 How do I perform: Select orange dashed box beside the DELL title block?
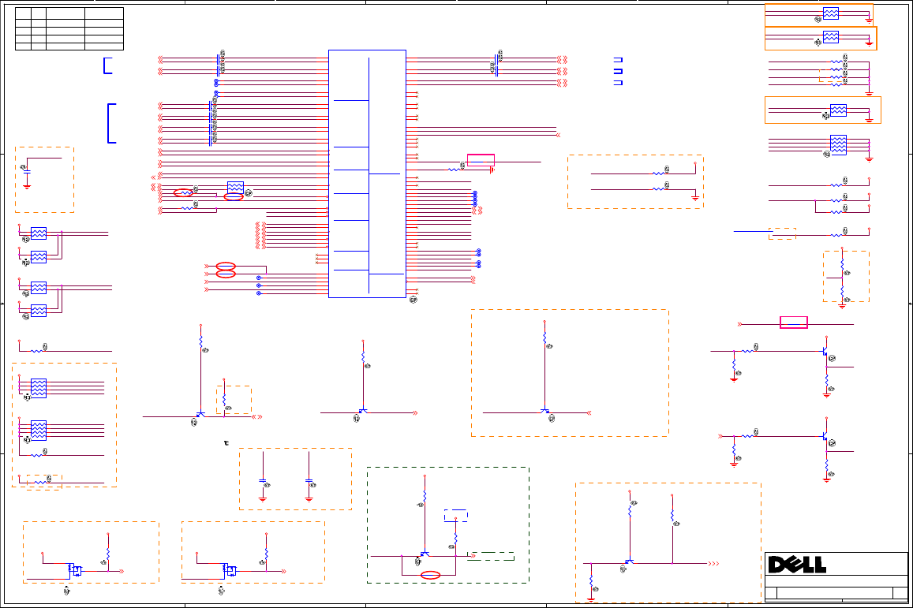[668, 543]
